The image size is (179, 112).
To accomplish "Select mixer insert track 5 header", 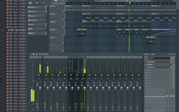I will (71, 57).
